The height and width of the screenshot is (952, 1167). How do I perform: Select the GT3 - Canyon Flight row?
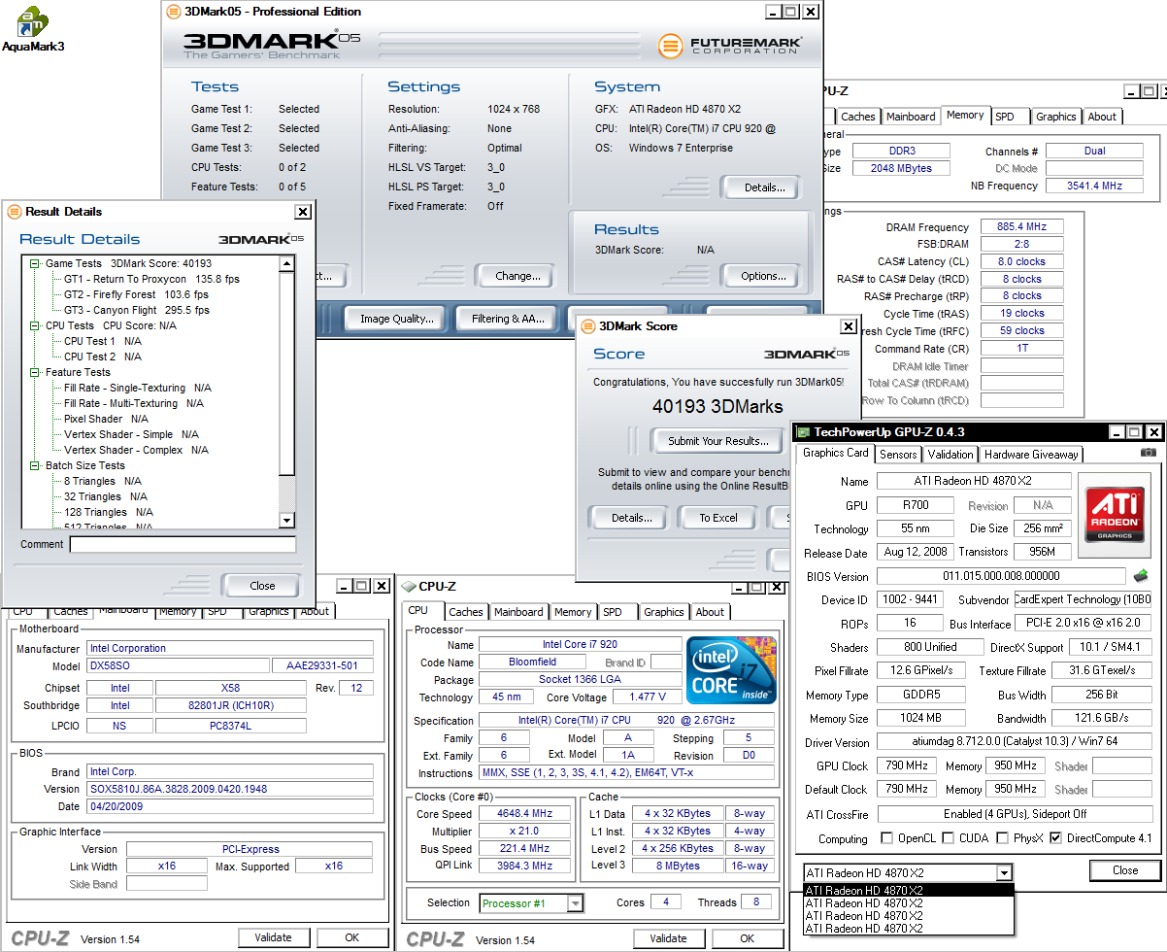point(136,310)
